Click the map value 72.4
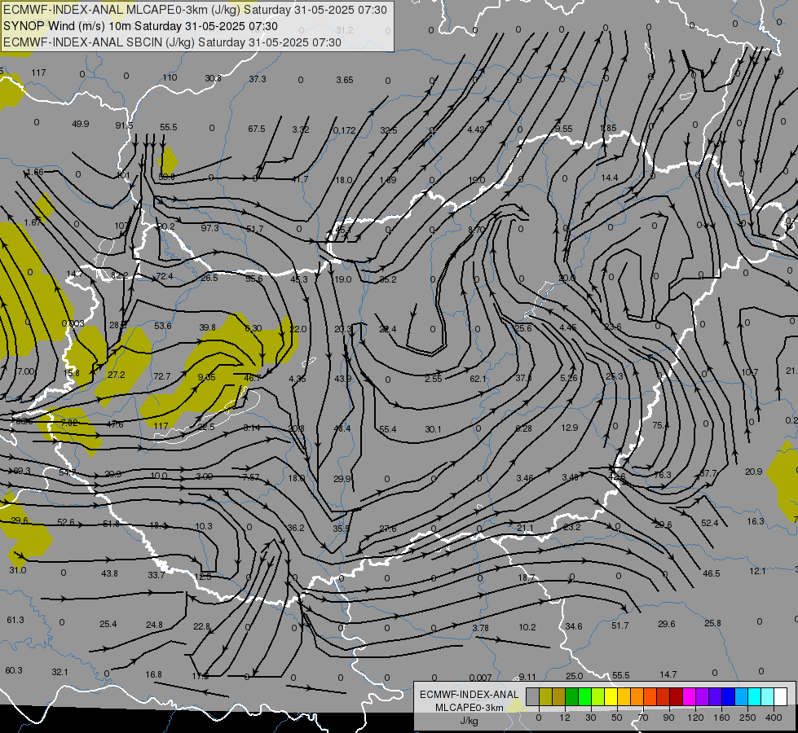This screenshot has width=798, height=733. pyautogui.click(x=165, y=276)
